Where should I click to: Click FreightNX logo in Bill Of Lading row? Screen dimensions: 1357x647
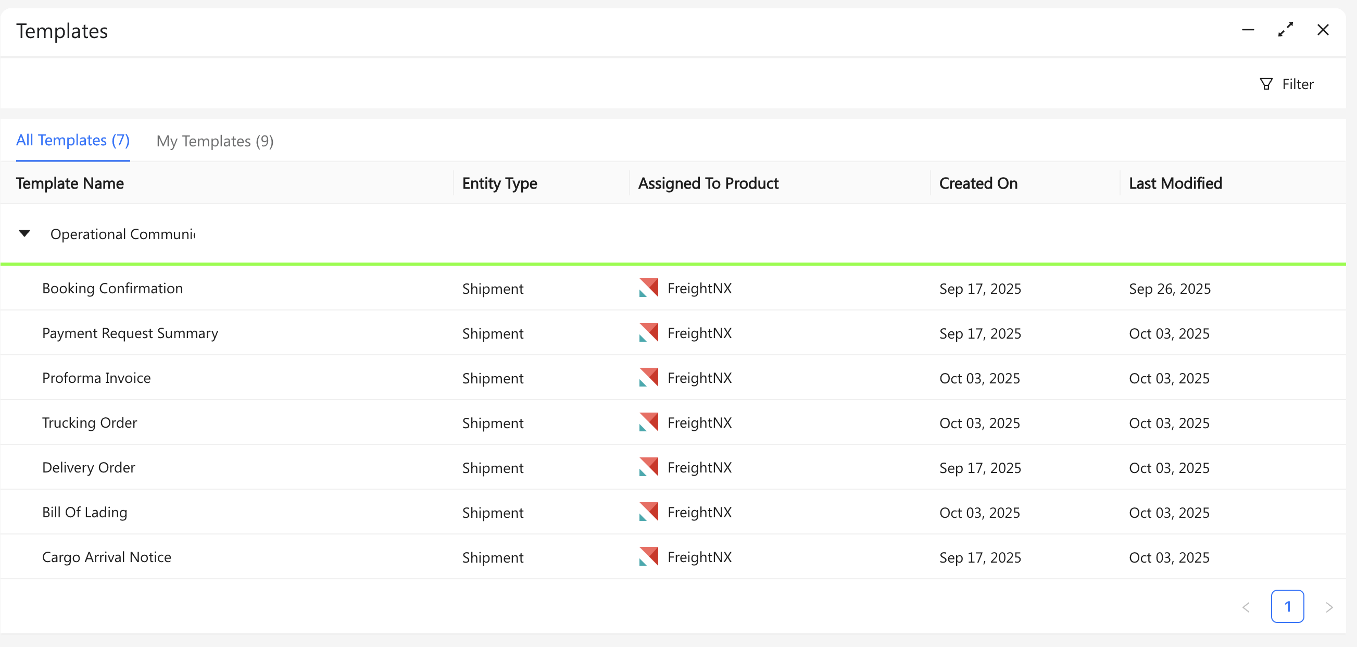click(x=648, y=512)
